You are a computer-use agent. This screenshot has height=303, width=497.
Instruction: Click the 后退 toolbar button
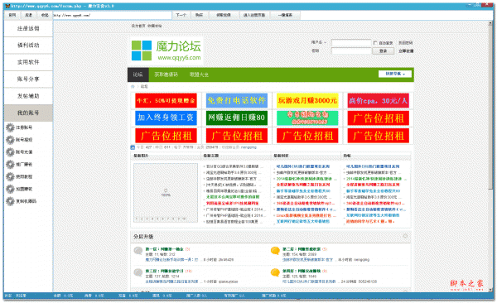coord(28,15)
